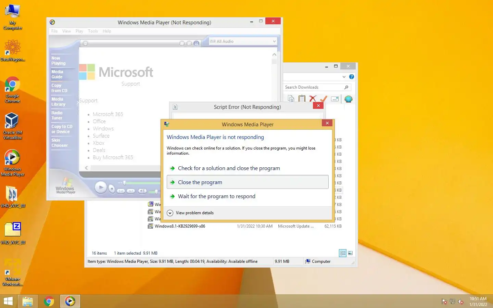Open My Computer desktop icon
The image size is (493, 308).
point(13,17)
